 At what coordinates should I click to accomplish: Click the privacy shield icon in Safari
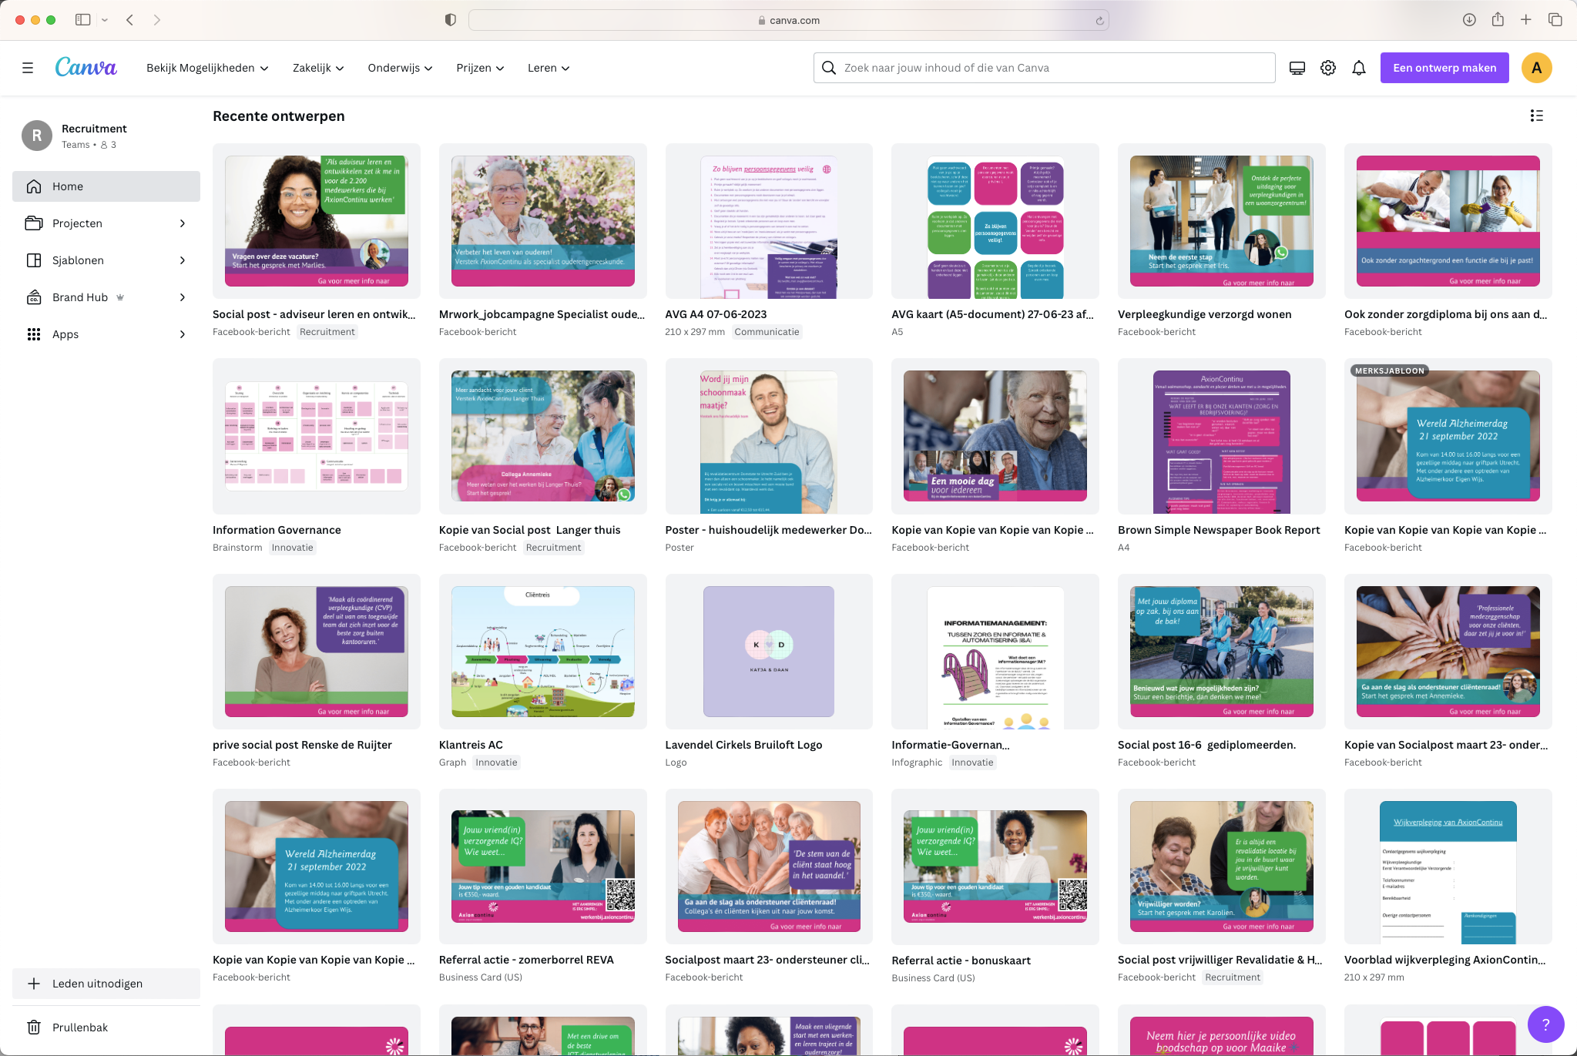click(x=451, y=20)
